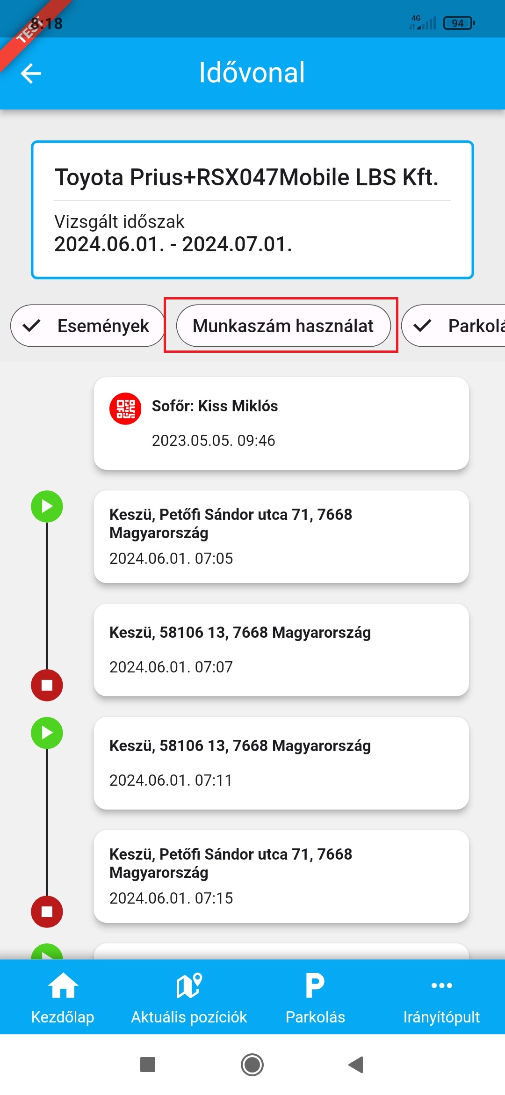
Task: Tap the red QR code driver icon
Action: pos(125,409)
